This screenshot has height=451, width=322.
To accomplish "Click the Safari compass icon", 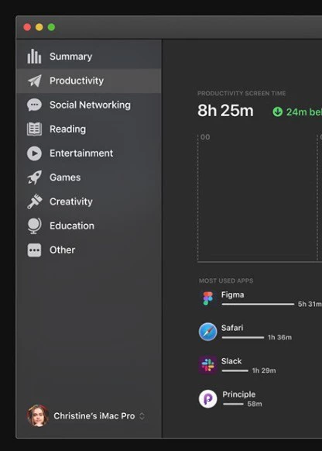I will (207, 332).
